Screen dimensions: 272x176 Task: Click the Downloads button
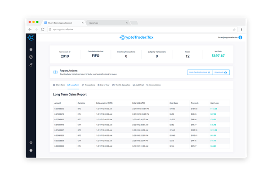click(x=221, y=72)
